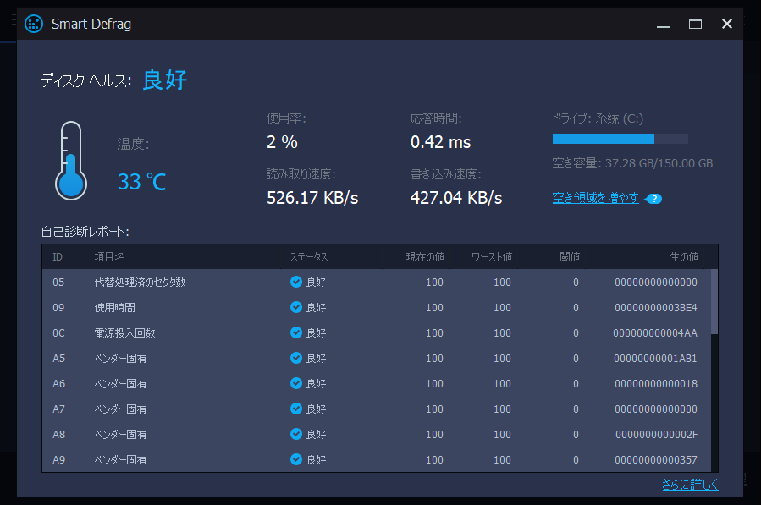Click the status checkmark for row A9
This screenshot has height=505, width=761.
[296, 459]
